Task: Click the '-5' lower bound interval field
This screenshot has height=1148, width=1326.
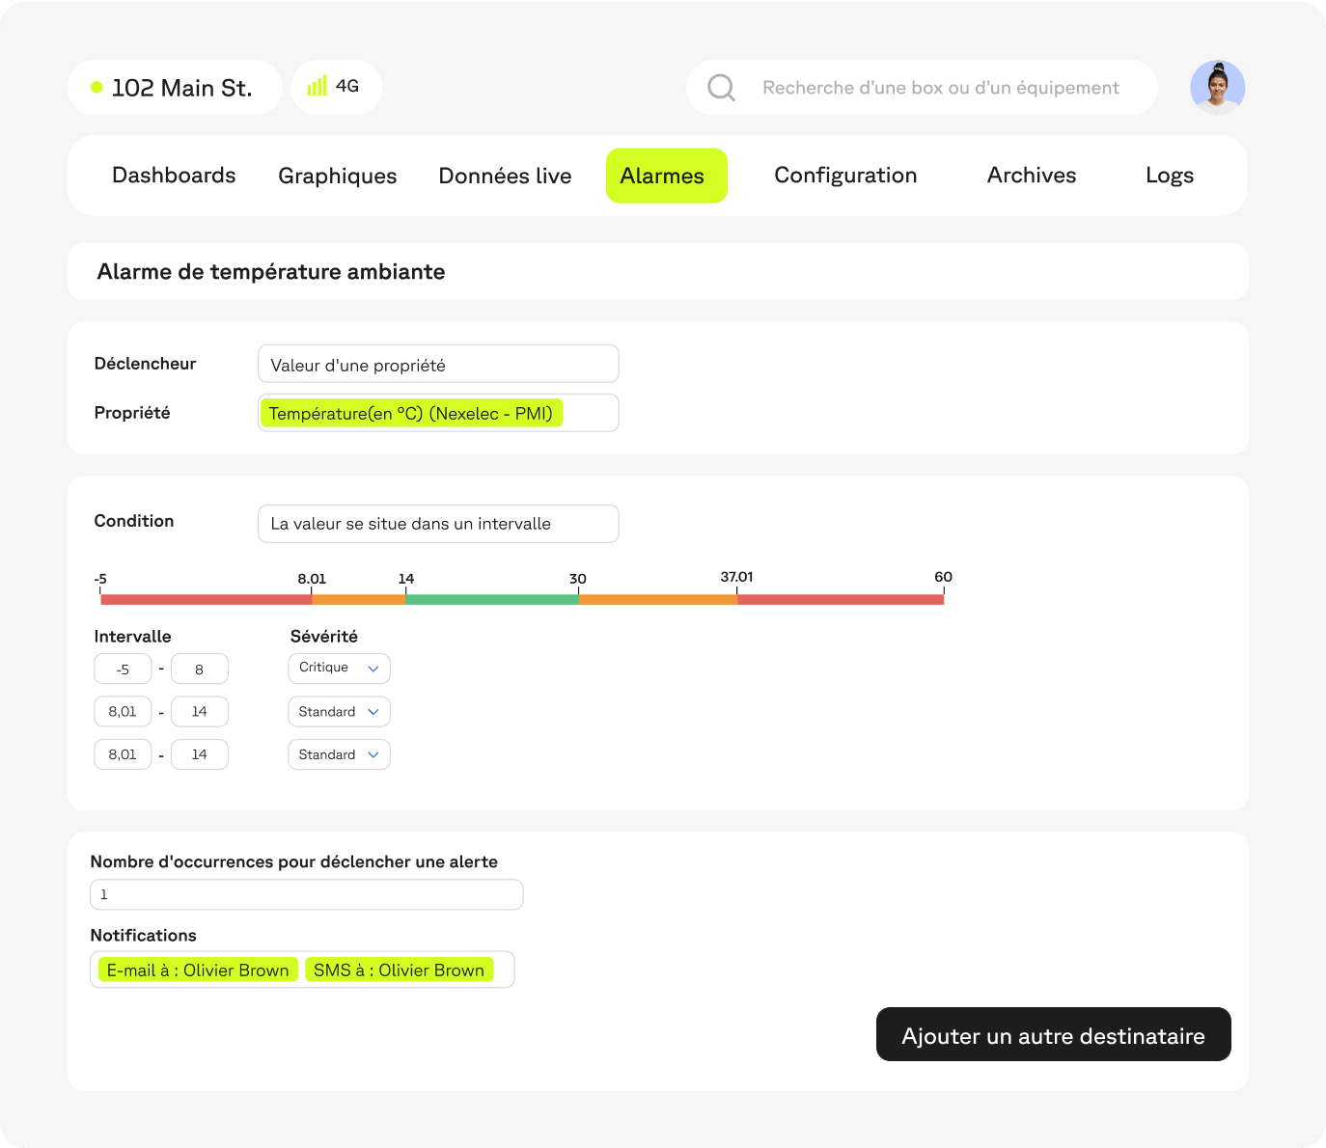Action: 123,668
